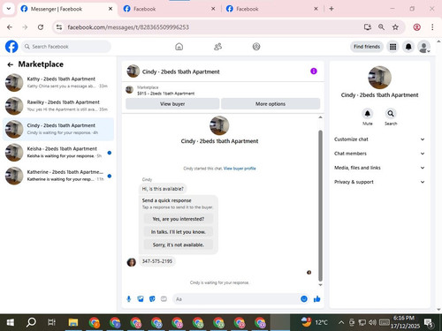Screen dimensions: 442x331
Task: Open a new browser tab
Action: [331, 9]
